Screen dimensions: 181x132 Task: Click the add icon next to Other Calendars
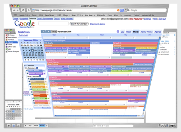pyautogui.click(x=40, y=76)
